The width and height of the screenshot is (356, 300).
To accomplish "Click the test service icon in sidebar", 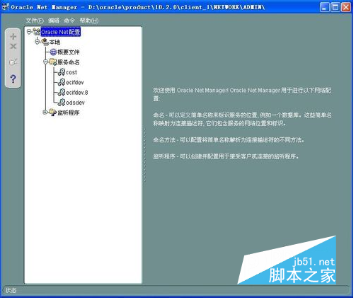I will coord(13,62).
